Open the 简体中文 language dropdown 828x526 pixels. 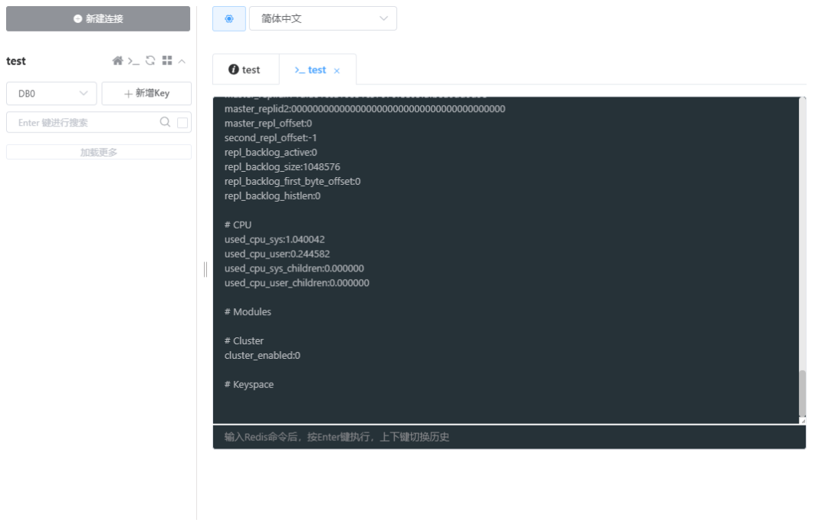pos(323,18)
